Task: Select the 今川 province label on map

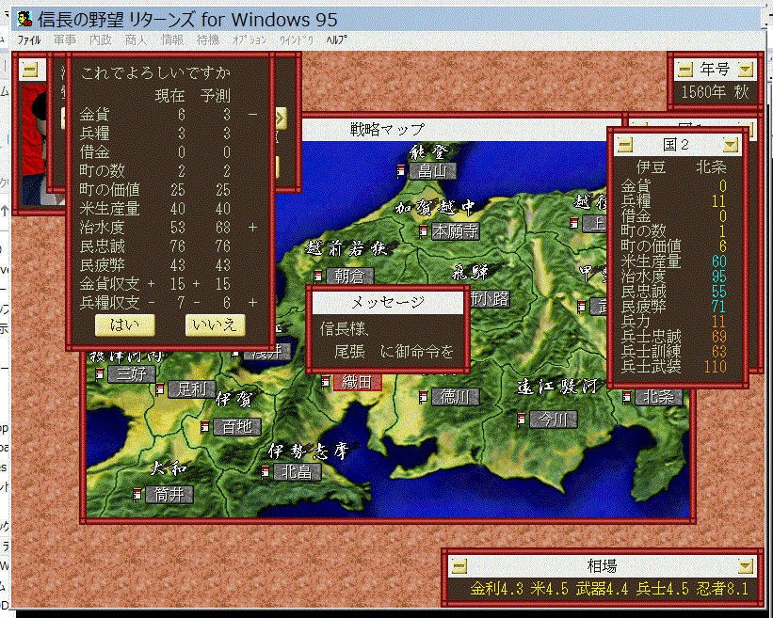Action: 553,420
